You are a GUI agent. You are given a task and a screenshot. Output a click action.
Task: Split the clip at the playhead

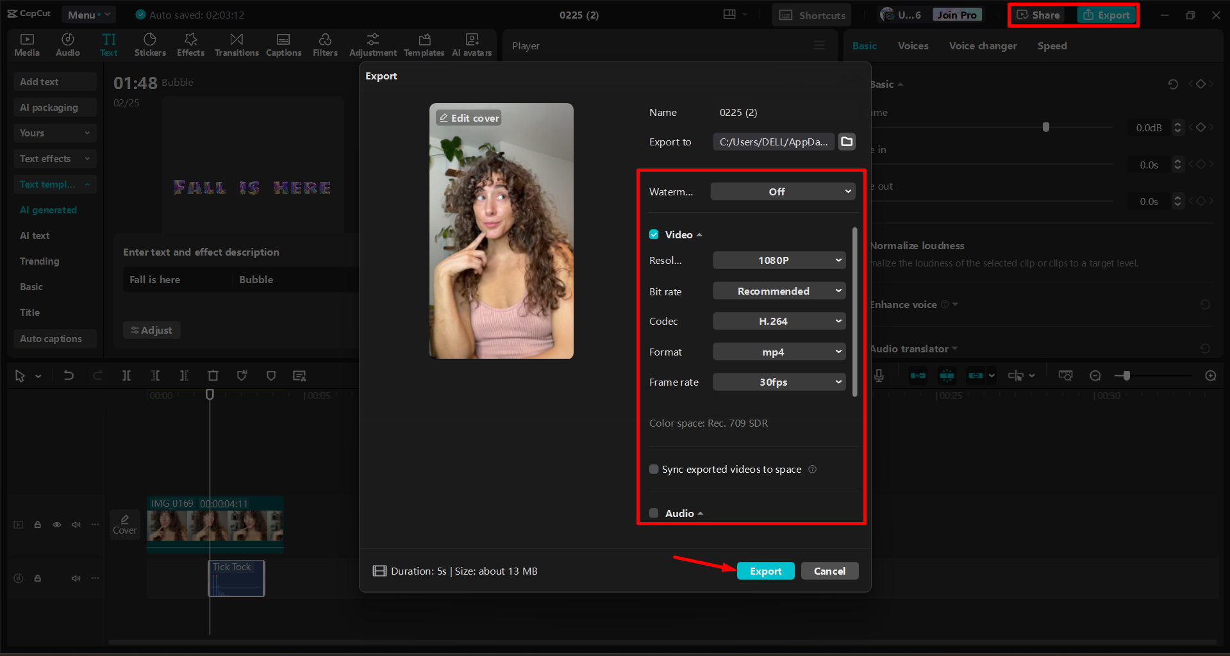126,375
